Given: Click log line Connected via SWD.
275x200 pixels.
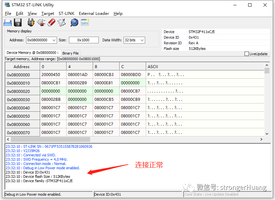Looking at the screenshot, I should click(31, 155).
